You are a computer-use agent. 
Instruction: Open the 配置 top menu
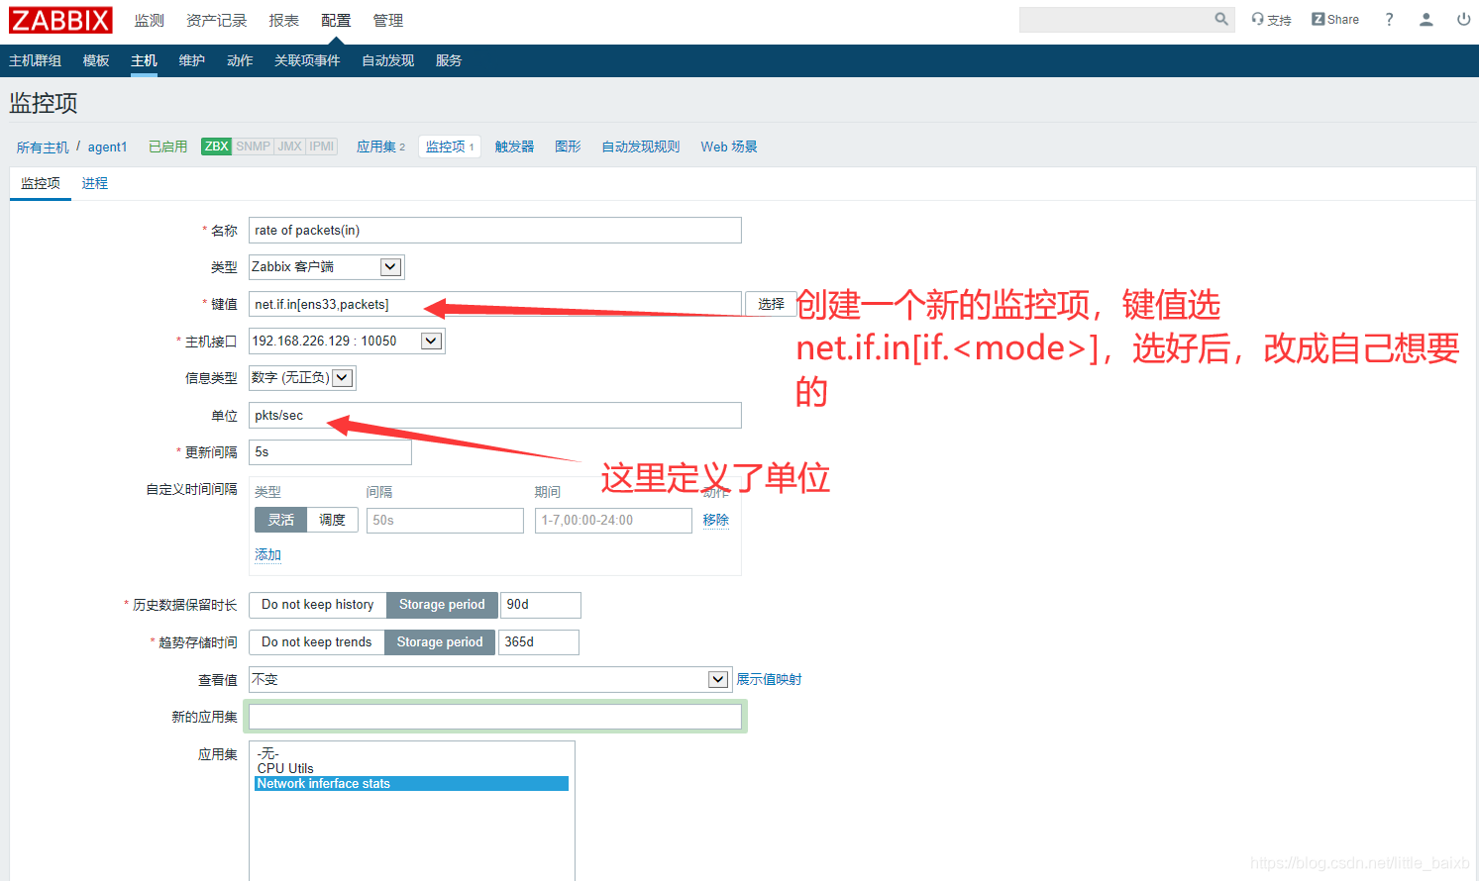coord(336,21)
